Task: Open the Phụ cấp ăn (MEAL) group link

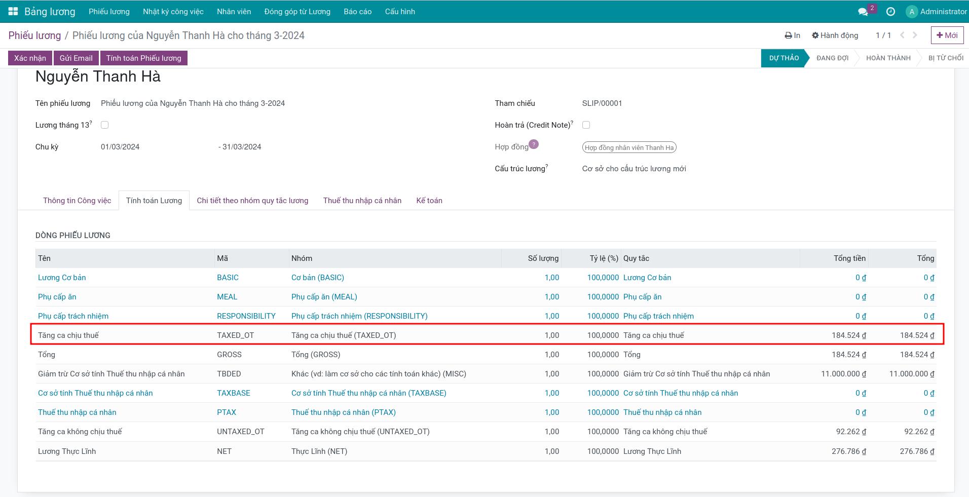Action: click(324, 297)
